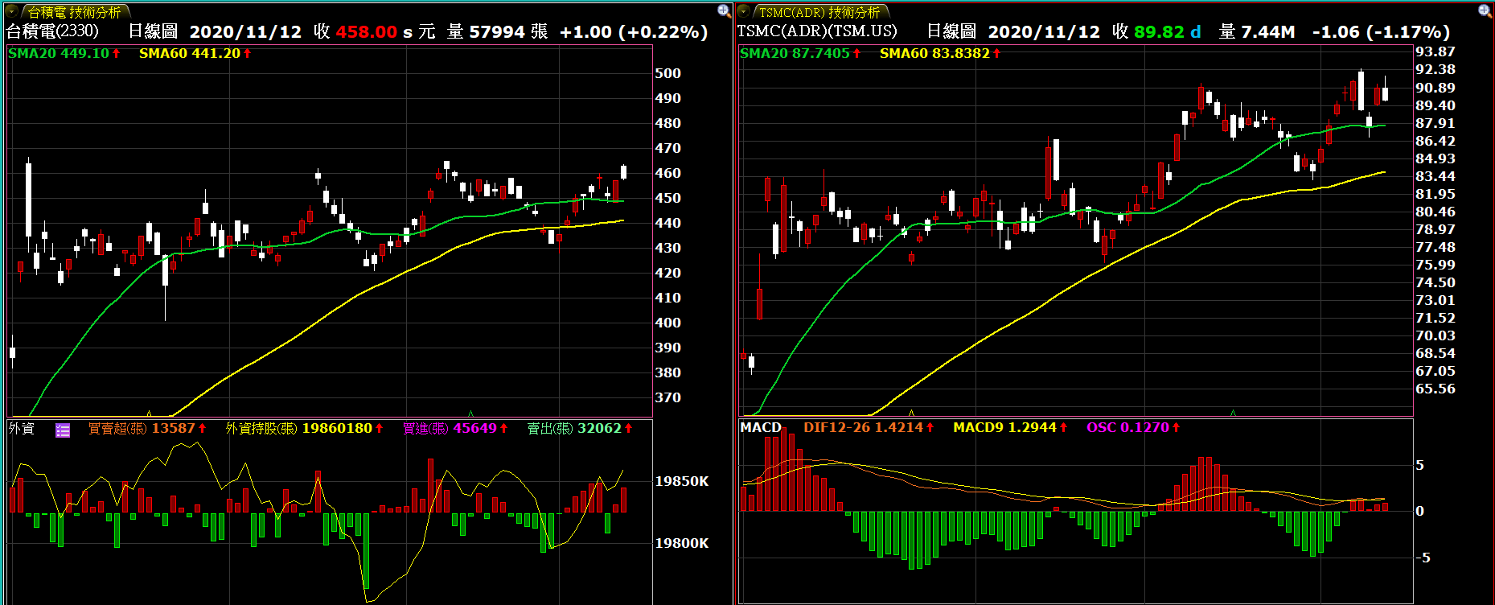Click the closing price 458.00

pyautogui.click(x=367, y=32)
